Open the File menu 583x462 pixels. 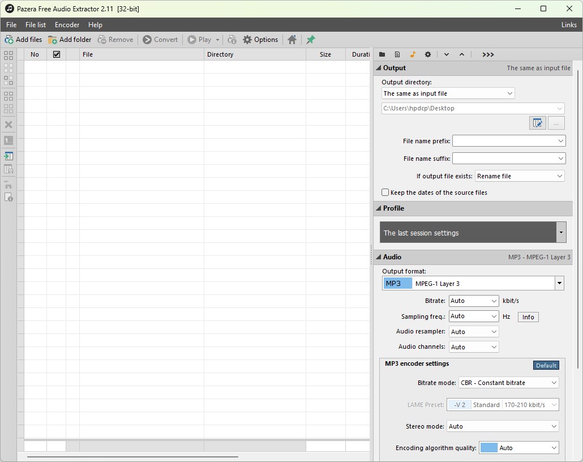pos(11,24)
